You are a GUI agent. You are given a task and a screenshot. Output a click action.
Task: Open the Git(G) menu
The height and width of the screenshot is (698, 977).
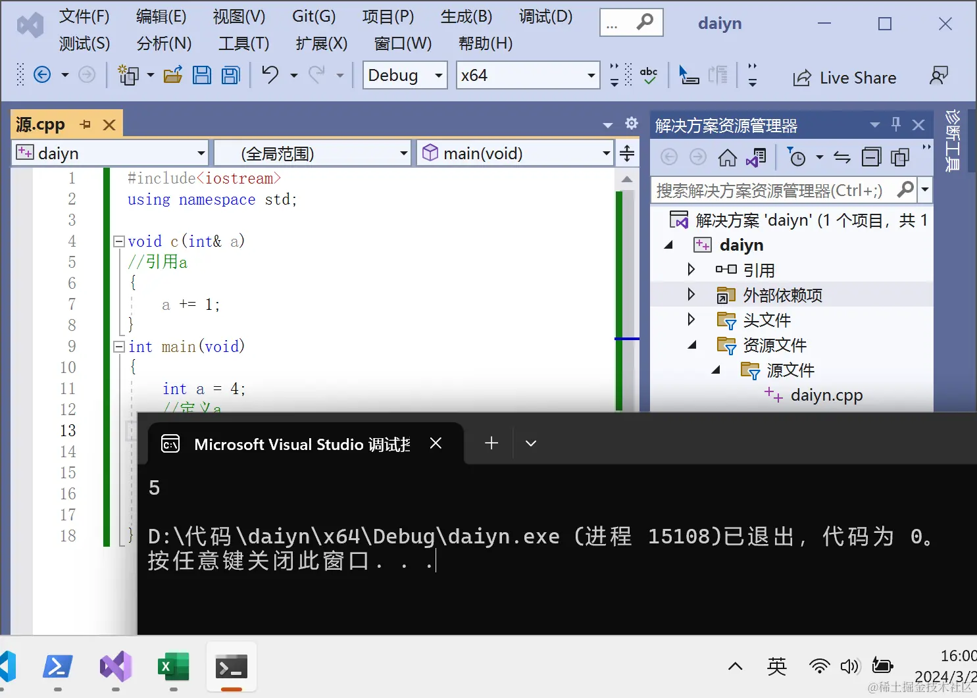click(314, 16)
